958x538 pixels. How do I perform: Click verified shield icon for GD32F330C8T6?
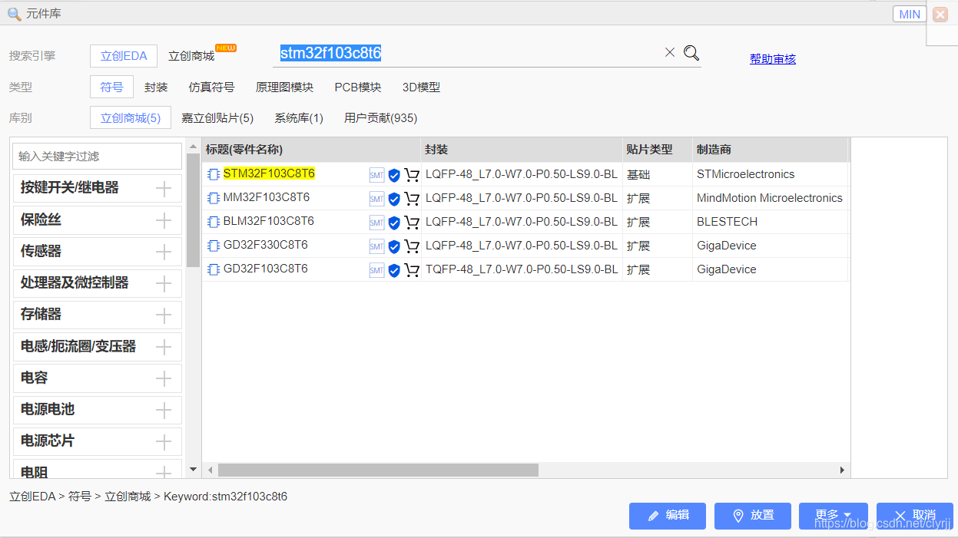click(x=394, y=246)
